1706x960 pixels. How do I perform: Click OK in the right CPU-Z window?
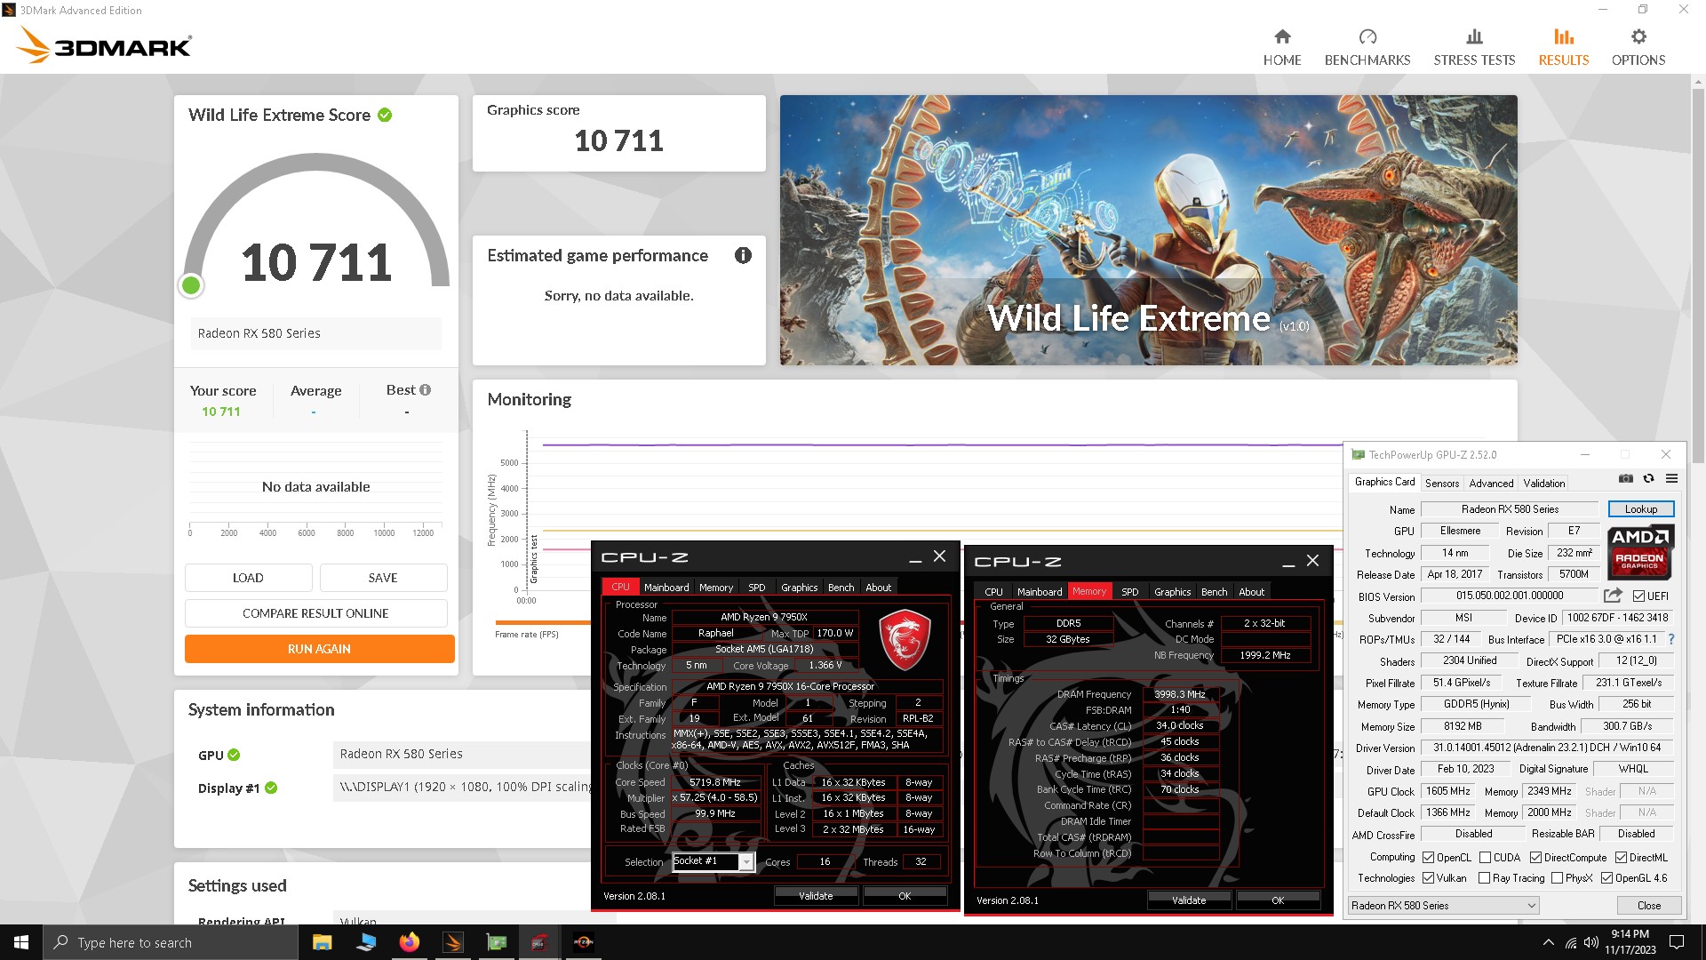[1278, 900]
